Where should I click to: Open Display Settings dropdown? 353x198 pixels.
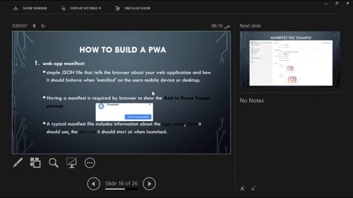81,8
